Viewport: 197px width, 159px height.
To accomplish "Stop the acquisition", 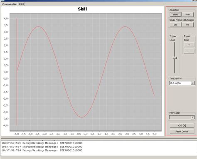I will pos(187,15).
